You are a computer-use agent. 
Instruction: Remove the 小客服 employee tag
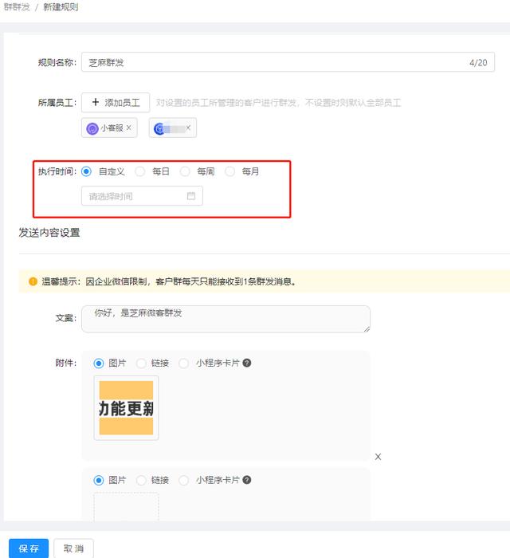pos(129,128)
